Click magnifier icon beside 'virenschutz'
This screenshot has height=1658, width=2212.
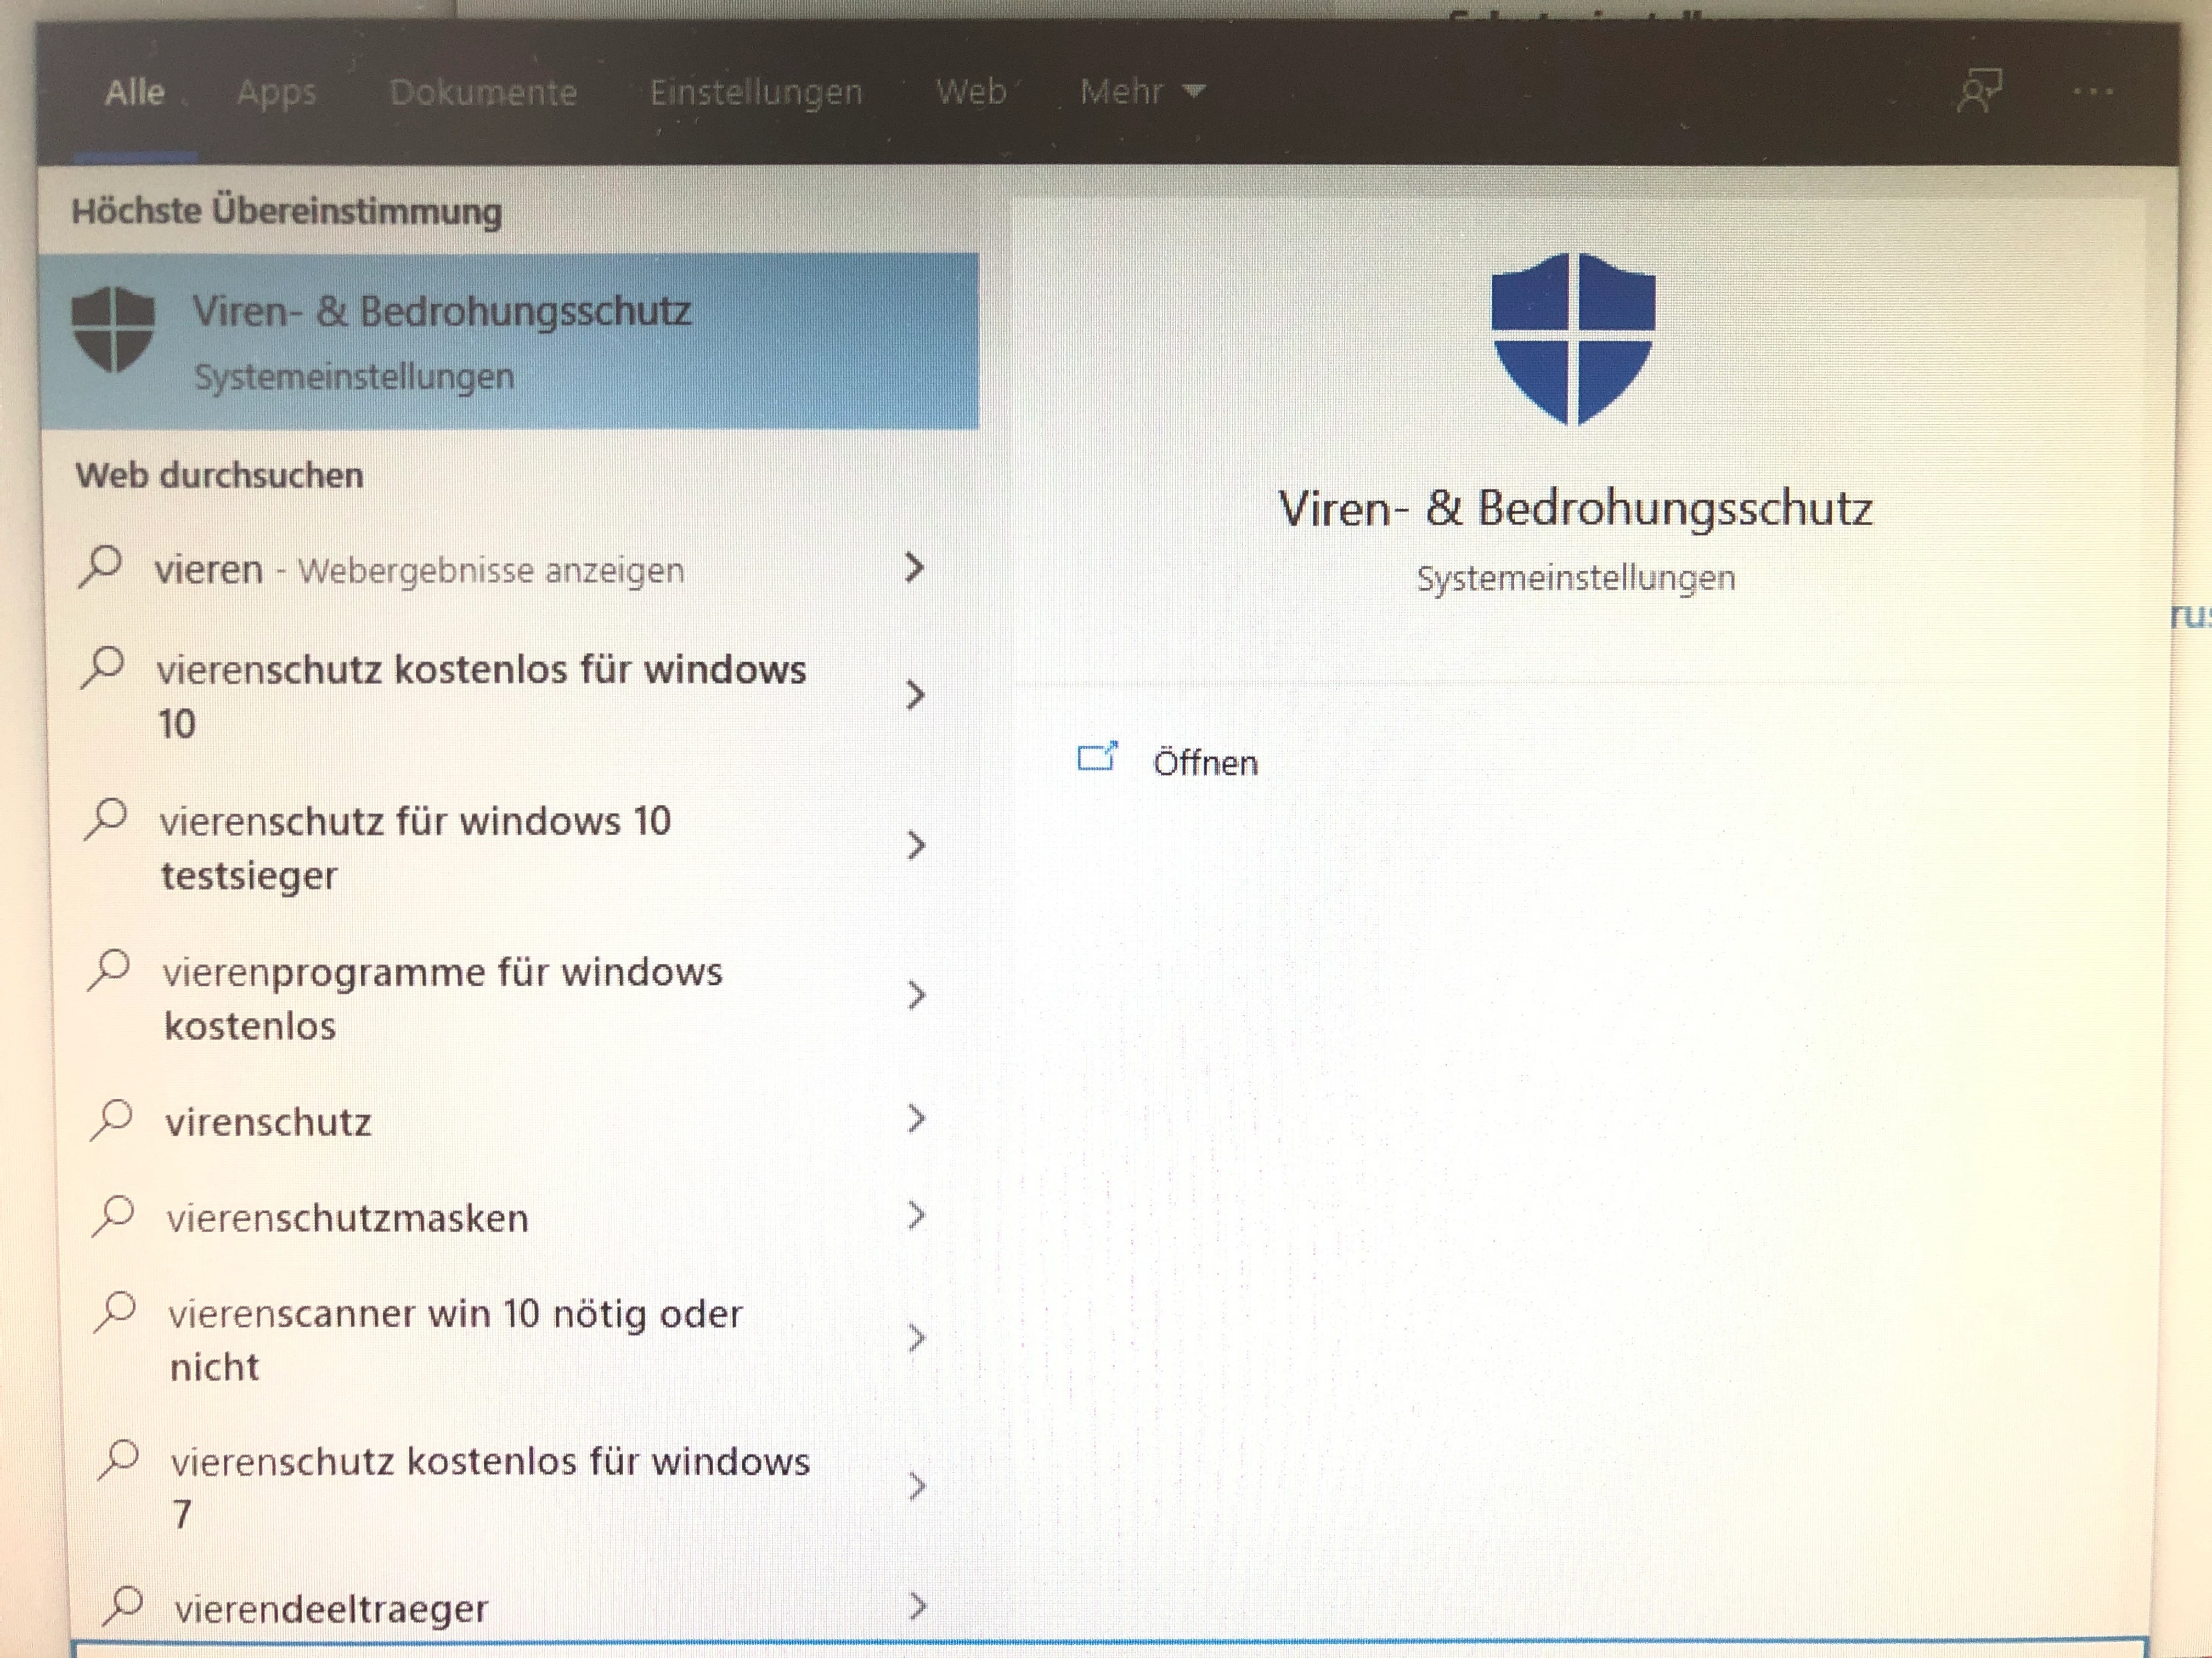111,1118
